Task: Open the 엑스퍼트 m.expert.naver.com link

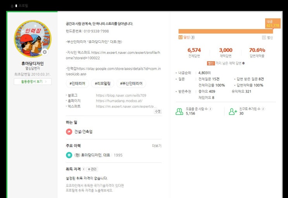Action: tap(126, 106)
